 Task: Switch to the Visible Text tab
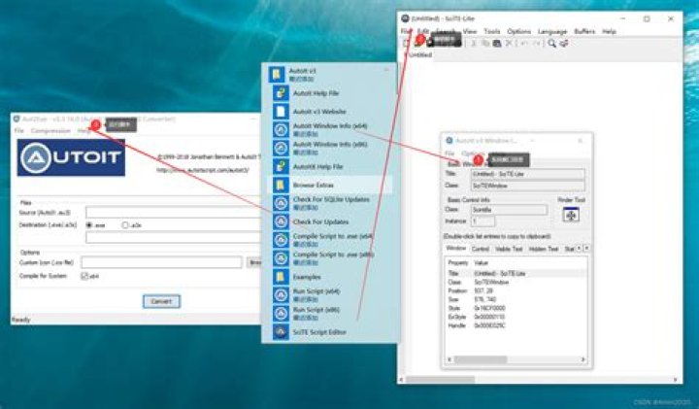tap(509, 249)
